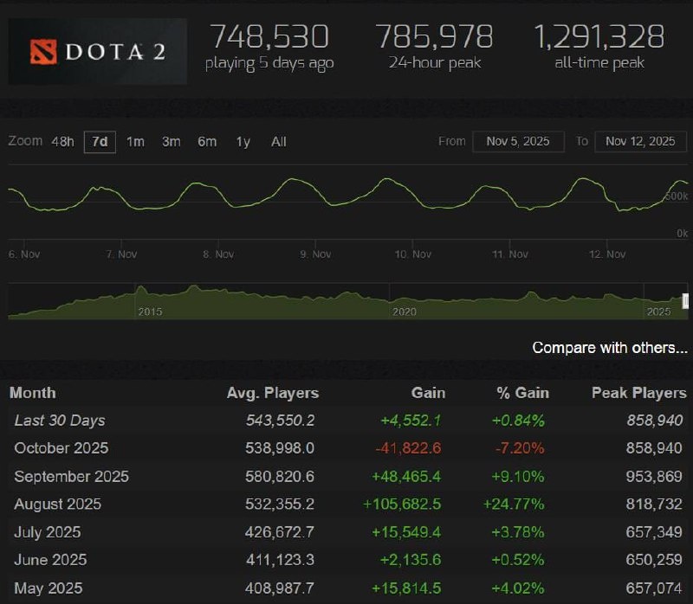
Task: Click the 426,672.7 average players value
Action: coord(280,532)
